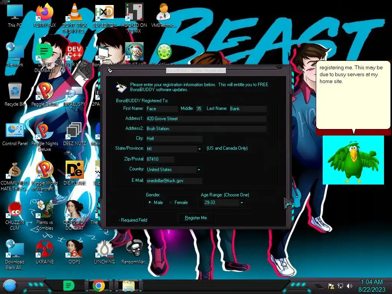Screen dimensions: 392x294
Task: Click the Address1 field with 420 Grove Street
Action: point(206,119)
